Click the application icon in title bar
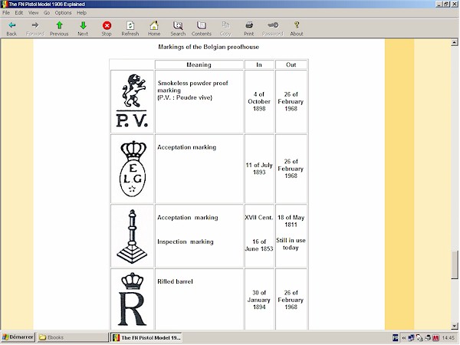 click(x=4, y=4)
